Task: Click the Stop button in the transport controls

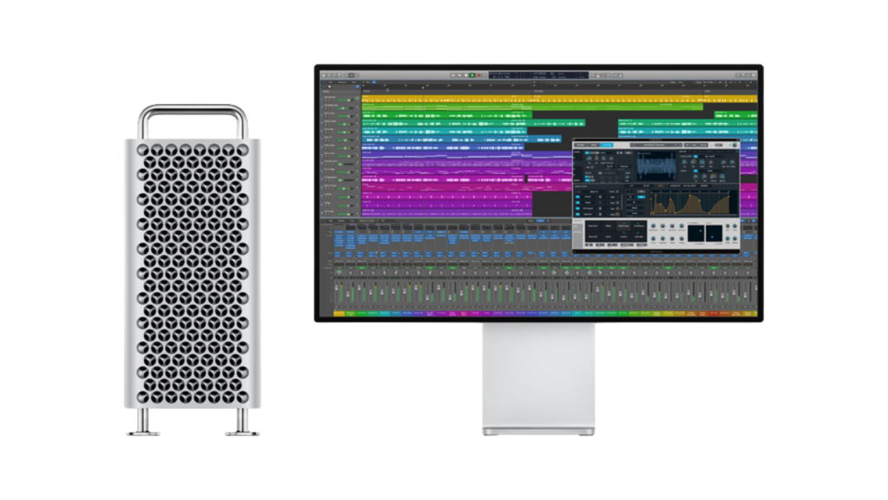Action: point(467,73)
